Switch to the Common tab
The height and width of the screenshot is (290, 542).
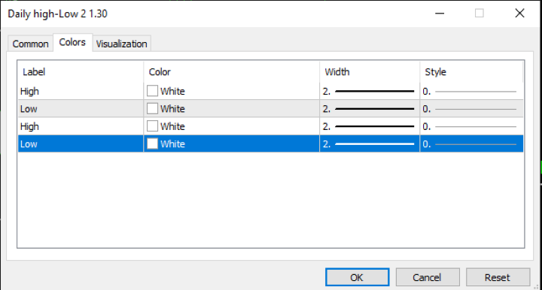[x=30, y=44]
